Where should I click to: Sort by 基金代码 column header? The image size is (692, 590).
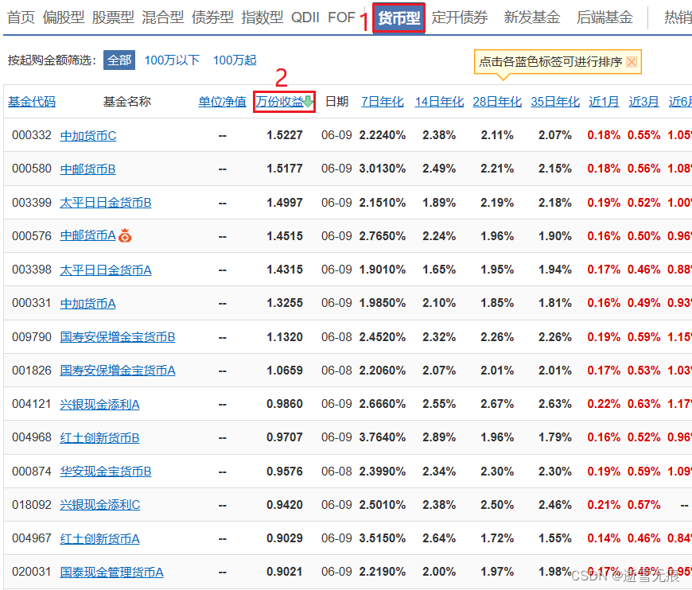click(32, 102)
